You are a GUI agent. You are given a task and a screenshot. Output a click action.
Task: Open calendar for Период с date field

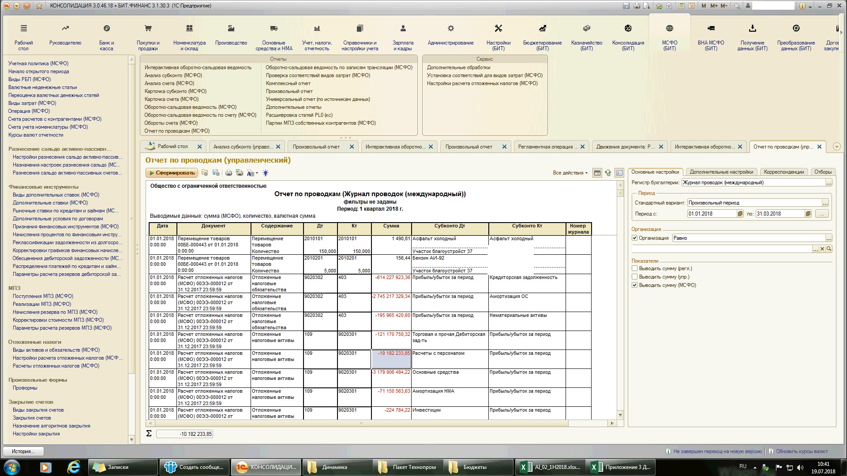coord(740,214)
